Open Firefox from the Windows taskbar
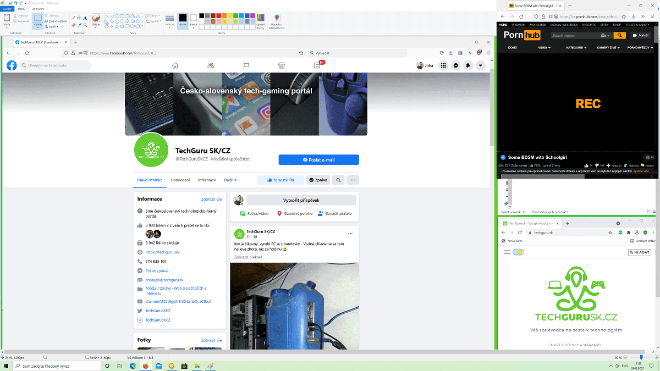Viewport: 660px width, 371px height. (x=145, y=366)
